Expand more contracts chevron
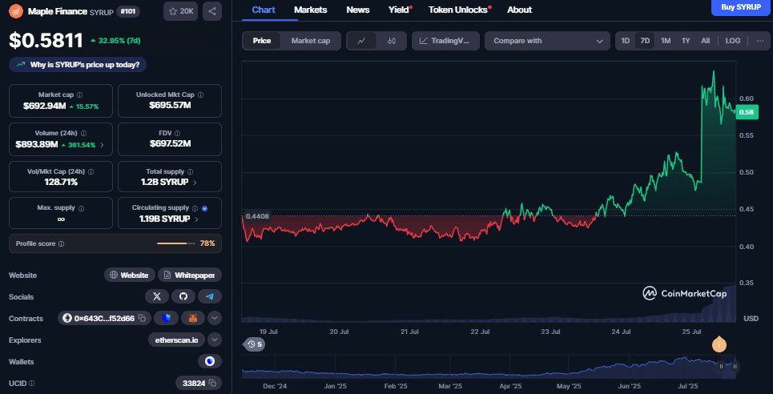773x394 pixels. 215,318
